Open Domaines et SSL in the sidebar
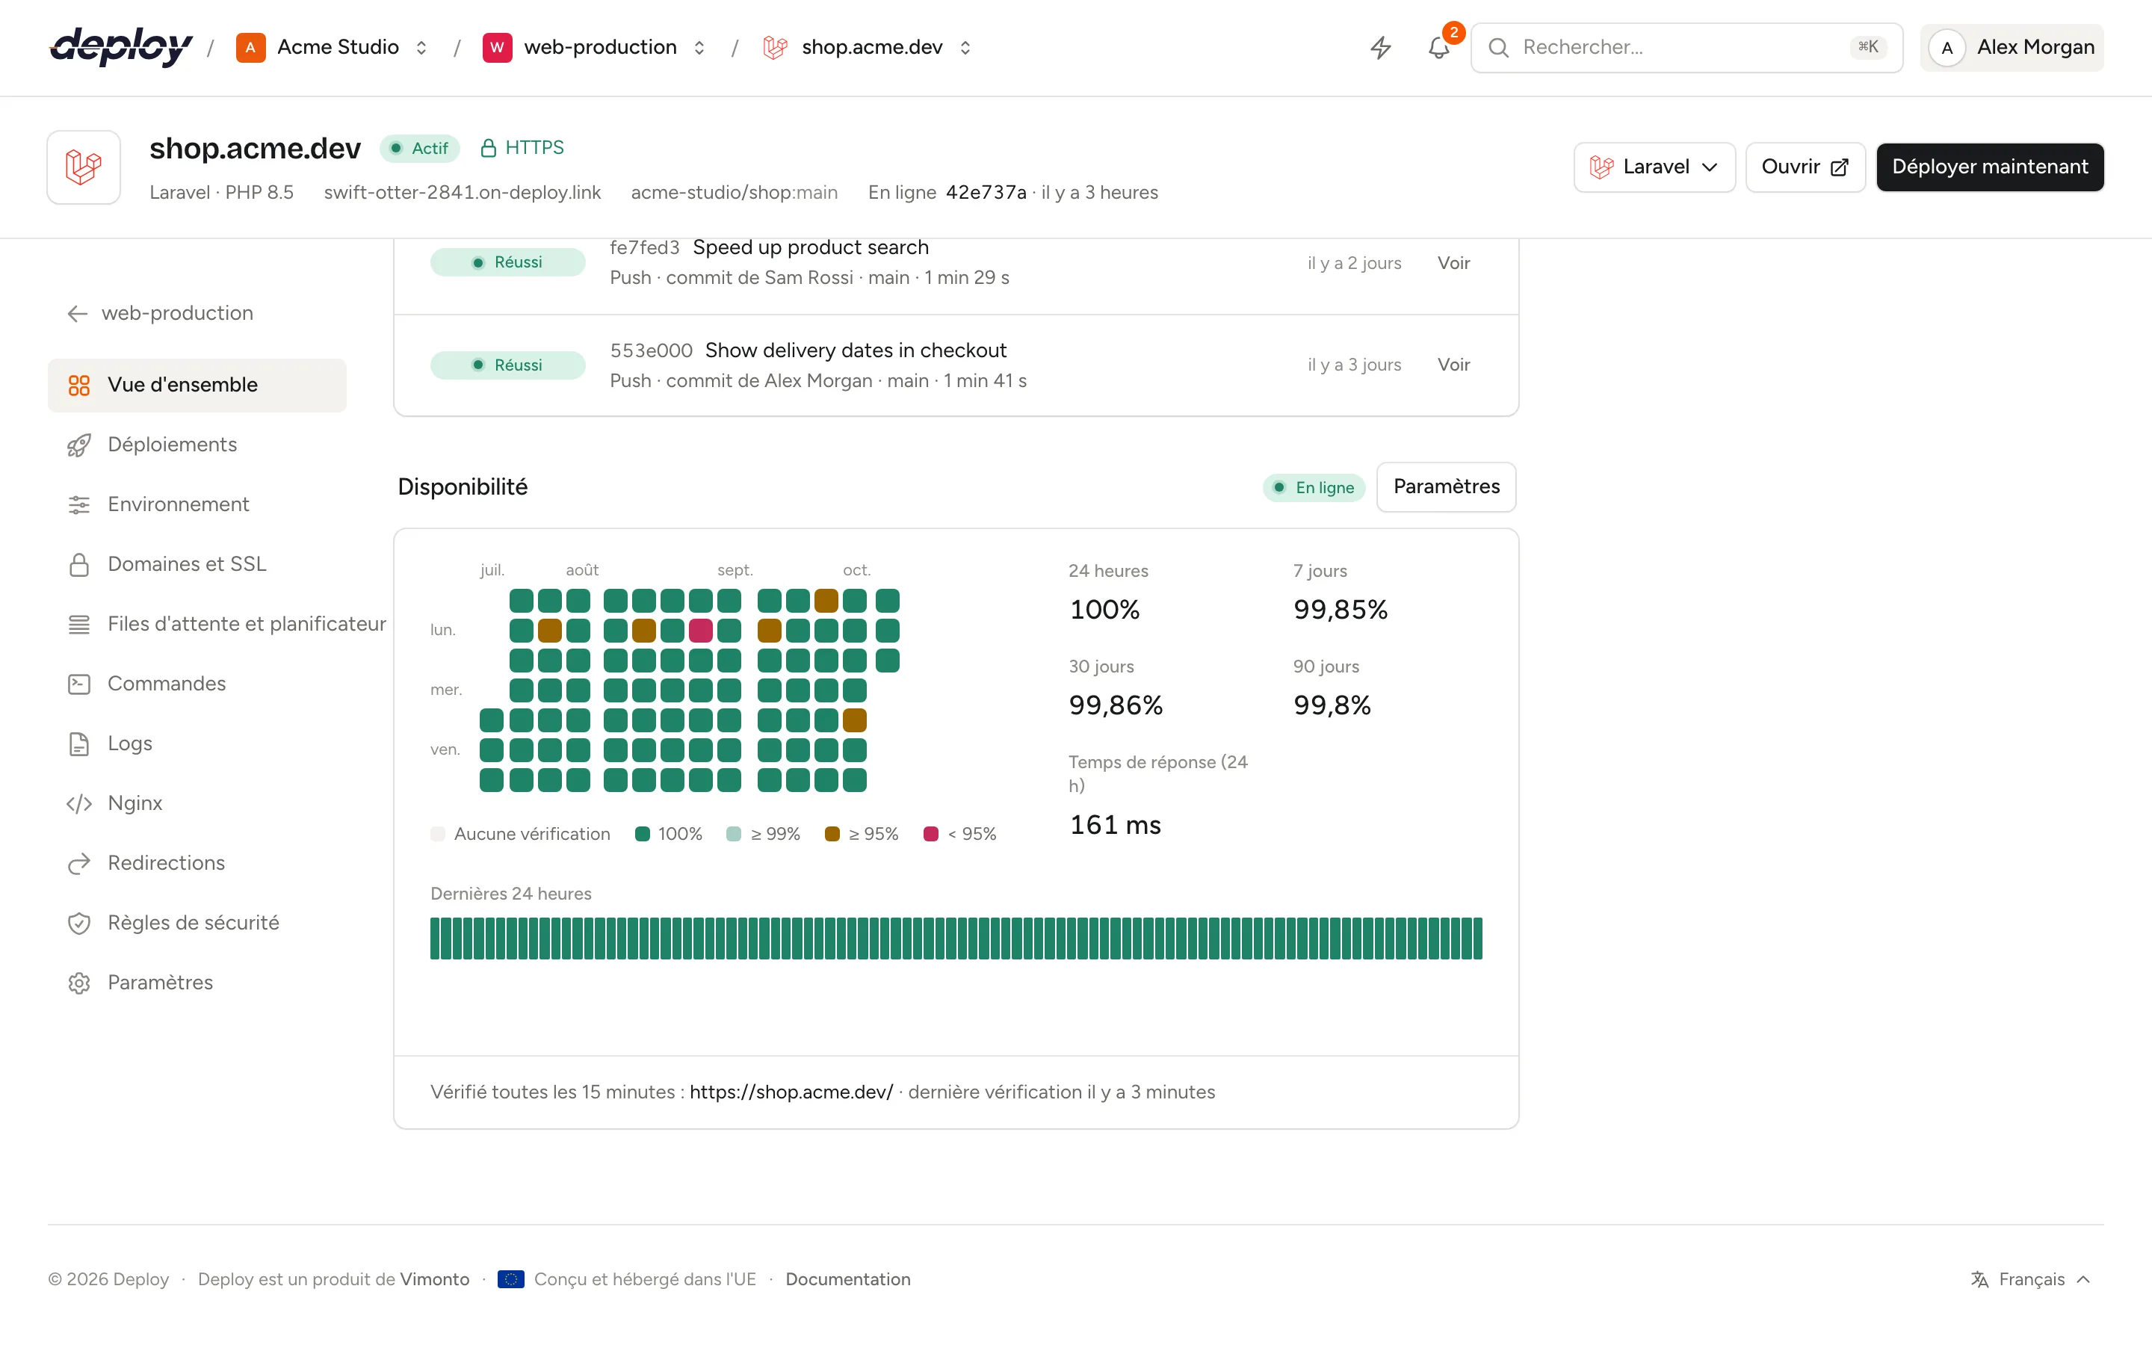Screen dimensions: 2152x1345 point(197,564)
